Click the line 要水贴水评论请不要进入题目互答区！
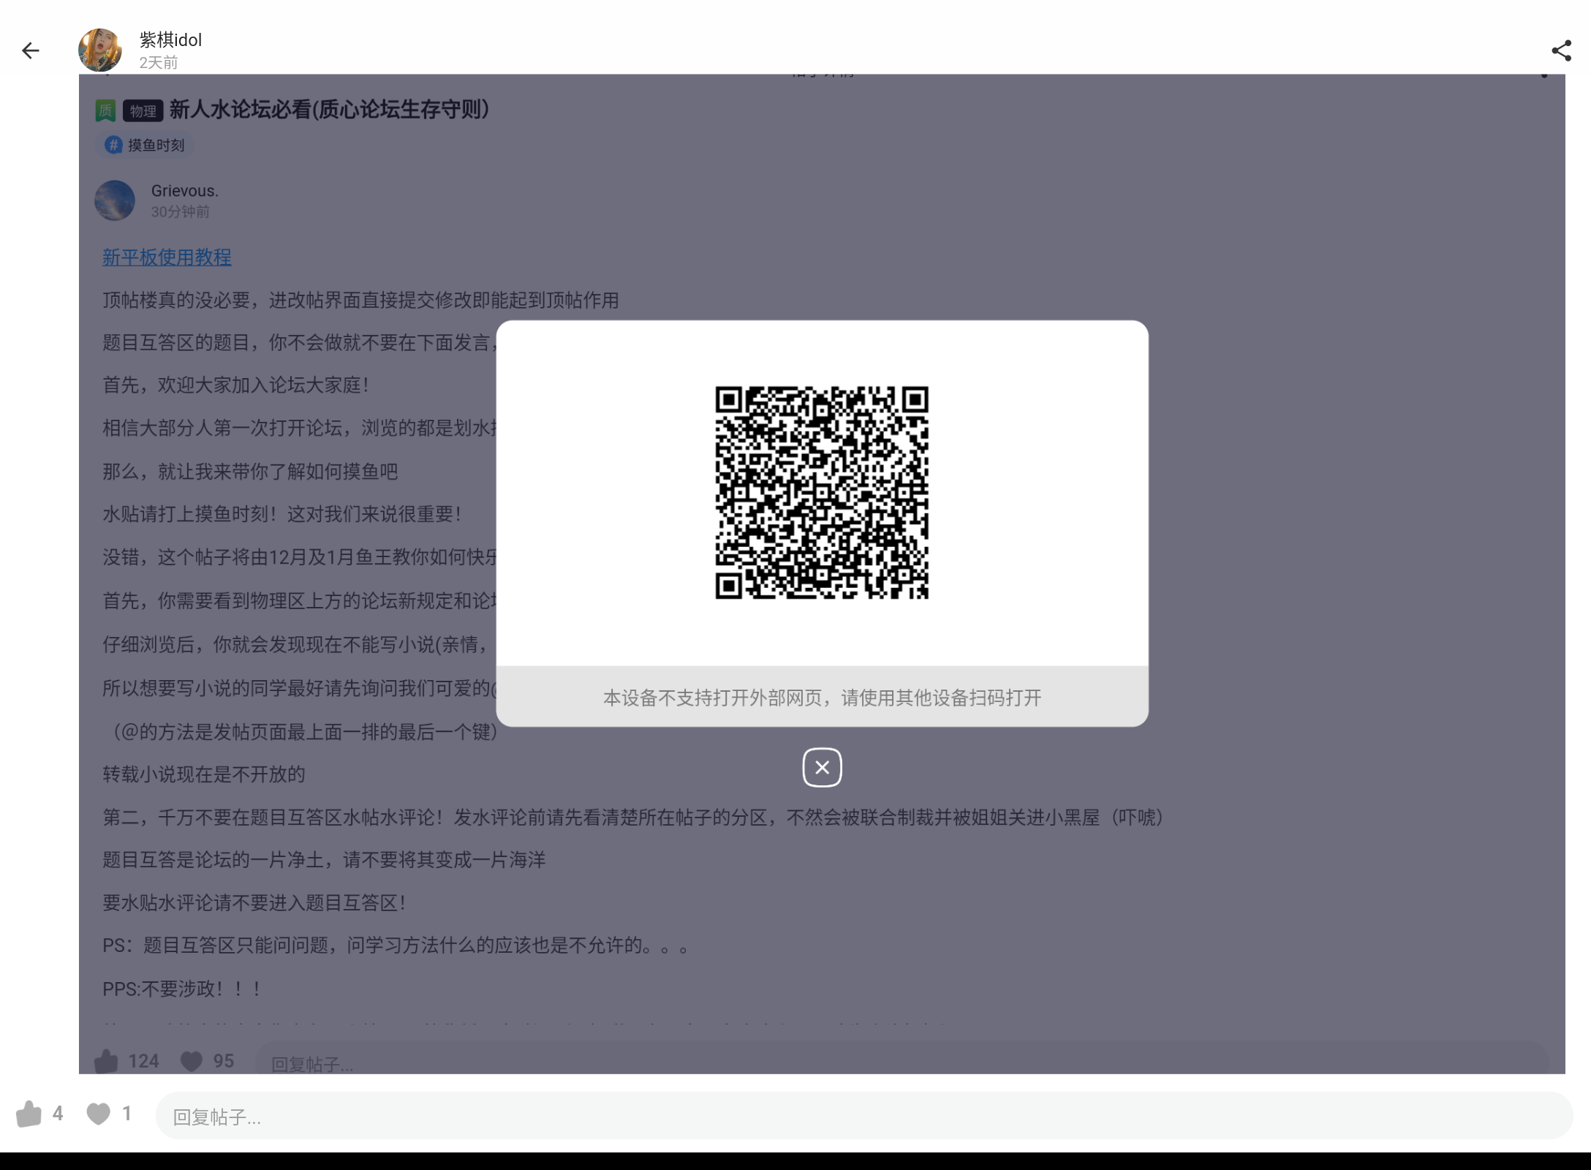The width and height of the screenshot is (1591, 1170). coord(254,903)
